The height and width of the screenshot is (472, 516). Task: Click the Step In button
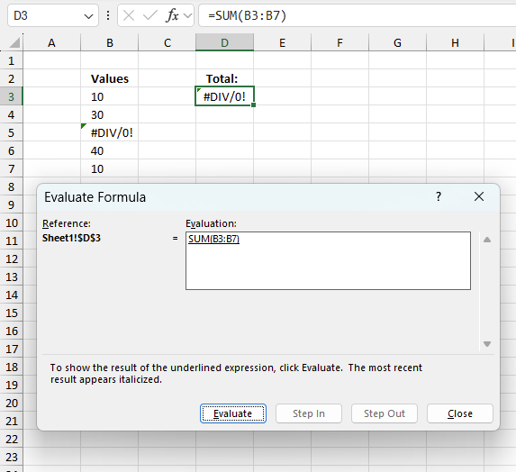point(309,413)
